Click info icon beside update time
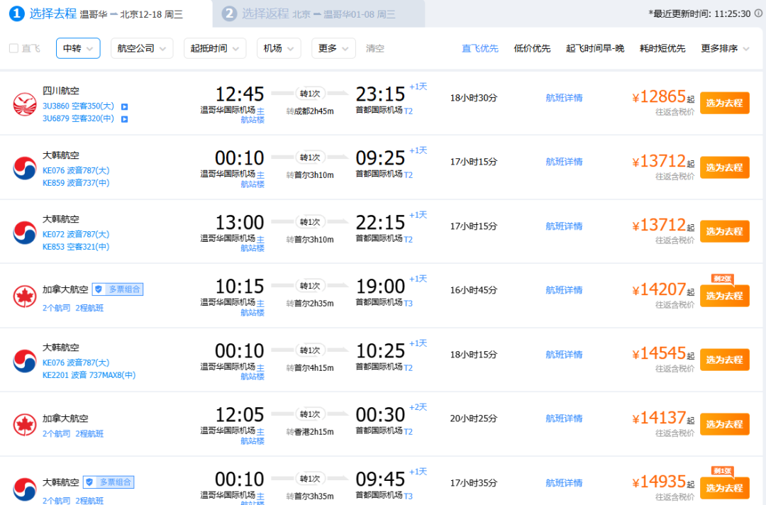This screenshot has width=766, height=505. click(x=758, y=13)
